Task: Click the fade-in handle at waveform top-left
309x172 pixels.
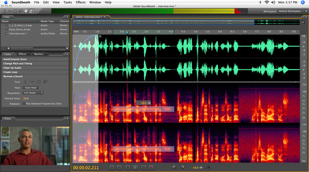Action: pos(100,37)
